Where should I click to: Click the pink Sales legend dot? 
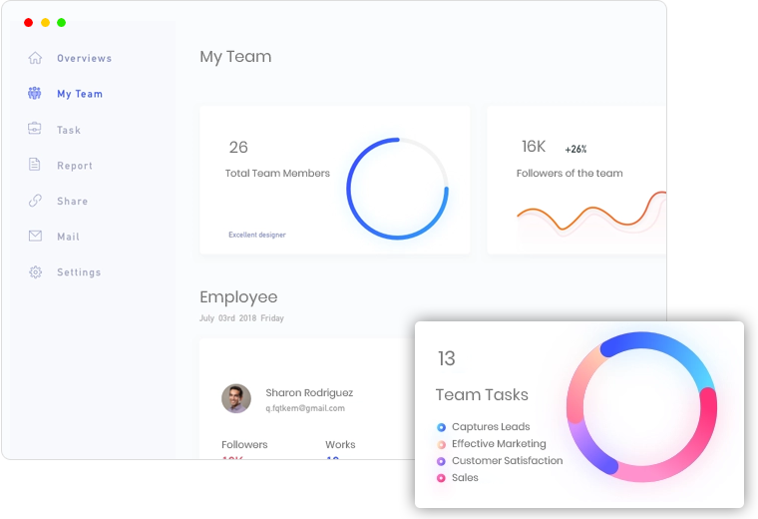point(441,478)
